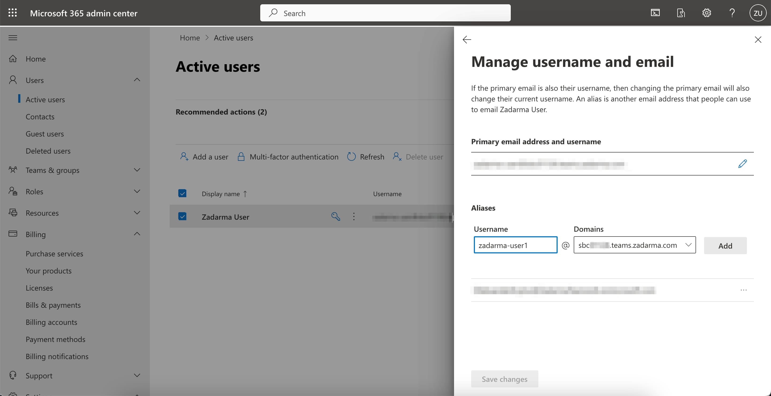The width and height of the screenshot is (771, 396).
Task: Select Deleted users in the sidebar
Action: (48, 151)
